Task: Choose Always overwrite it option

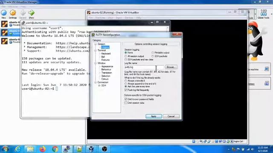Action: click(126, 81)
